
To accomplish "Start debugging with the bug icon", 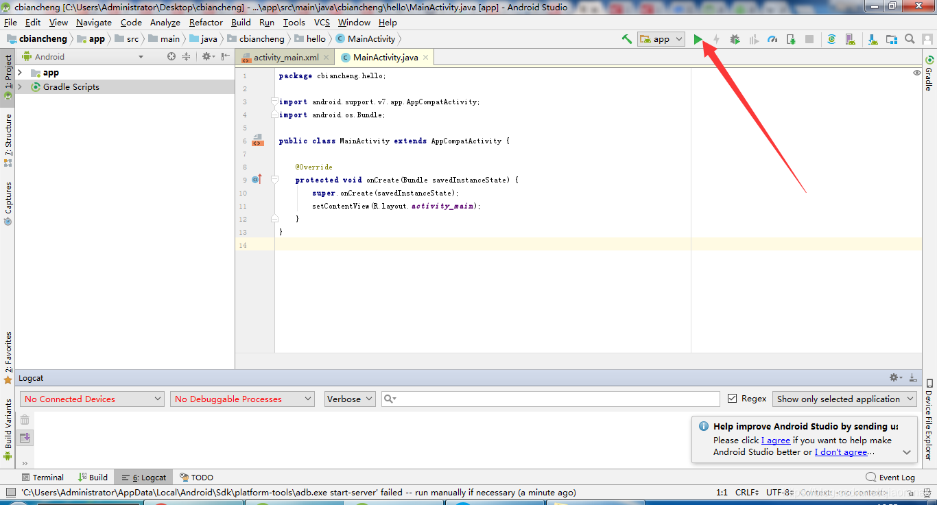I will click(x=735, y=39).
